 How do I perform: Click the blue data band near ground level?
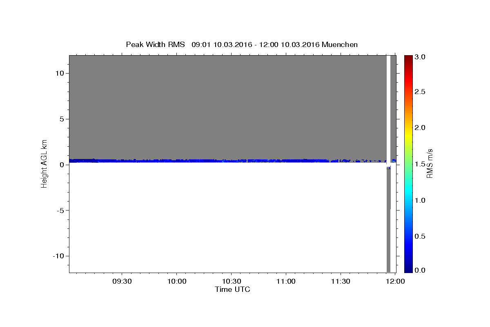click(x=229, y=161)
